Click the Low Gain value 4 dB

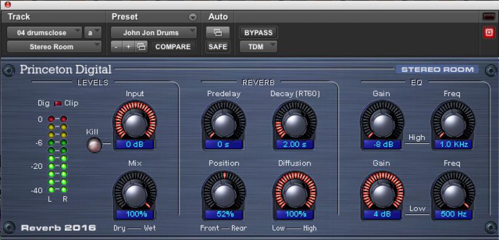[382, 214]
